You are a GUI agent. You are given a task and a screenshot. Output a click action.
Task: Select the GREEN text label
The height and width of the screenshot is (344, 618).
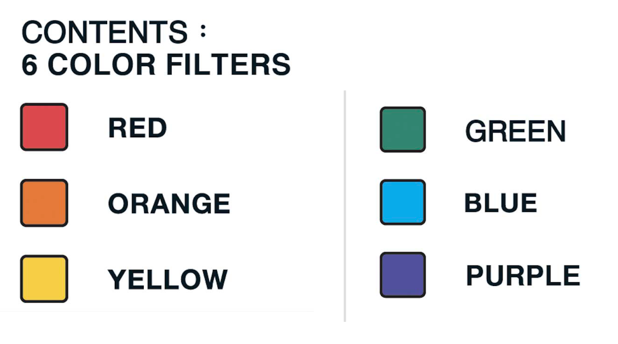click(515, 131)
